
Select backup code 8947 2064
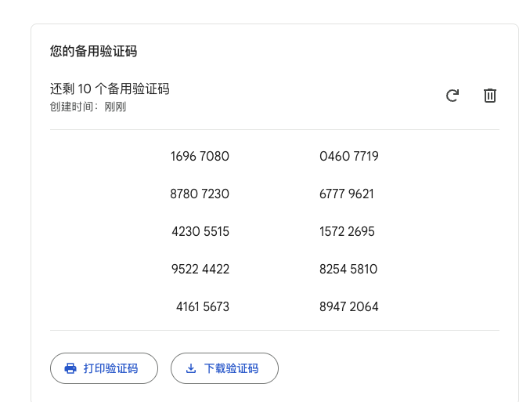point(349,306)
